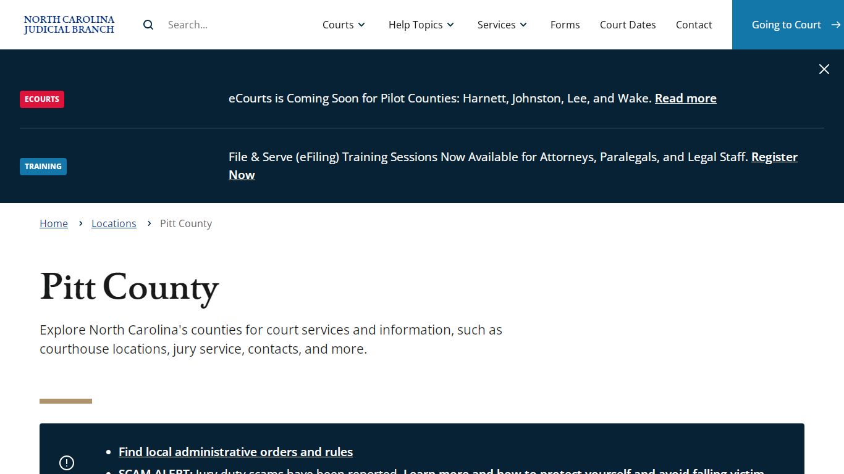Screen dimensions: 844x474
Task: Click the eCourts red tag label
Action: click(42, 99)
